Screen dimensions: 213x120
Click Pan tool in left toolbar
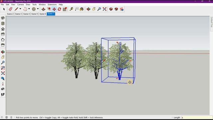[x=3, y=57]
